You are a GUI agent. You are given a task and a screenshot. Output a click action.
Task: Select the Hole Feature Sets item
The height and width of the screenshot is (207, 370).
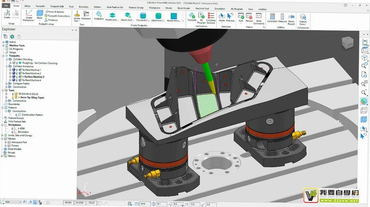click(x=17, y=122)
